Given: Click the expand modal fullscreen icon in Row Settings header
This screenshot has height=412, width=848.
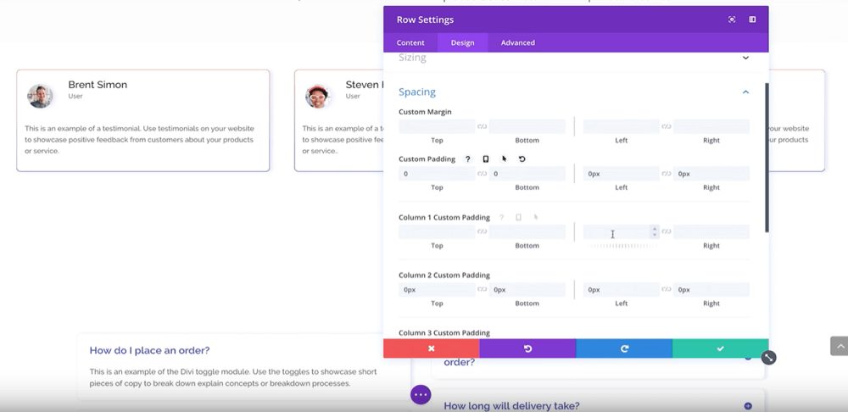Looking at the screenshot, I should click(732, 19).
